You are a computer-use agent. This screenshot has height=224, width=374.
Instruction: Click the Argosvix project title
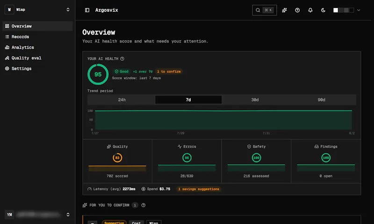click(x=107, y=10)
